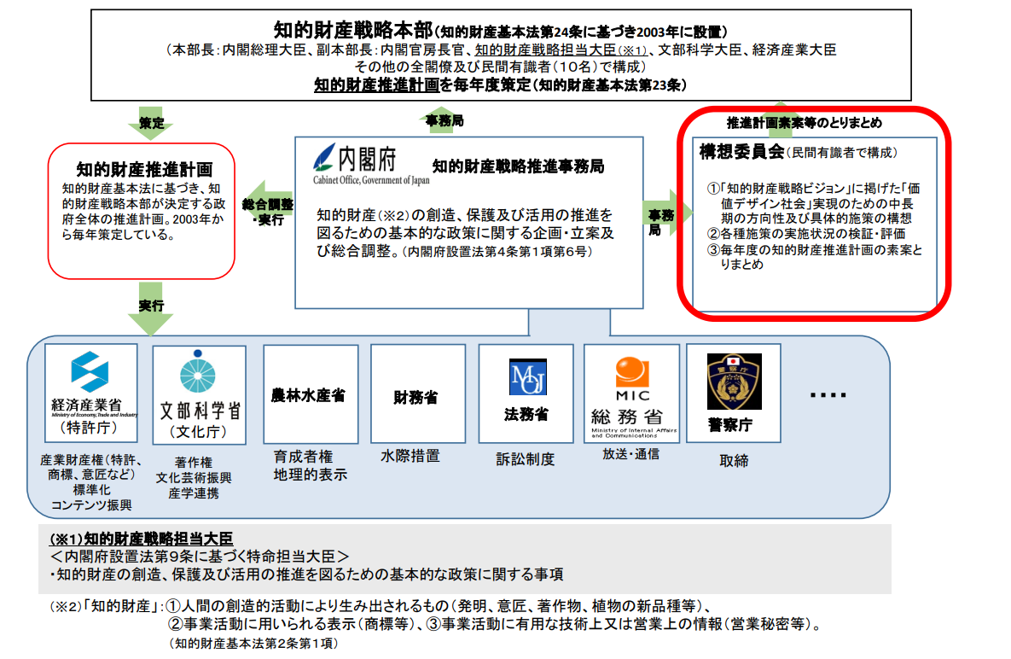This screenshot has height=659, width=1011.
Task: Click the blue MOJ logo above 法務省
Action: click(527, 376)
